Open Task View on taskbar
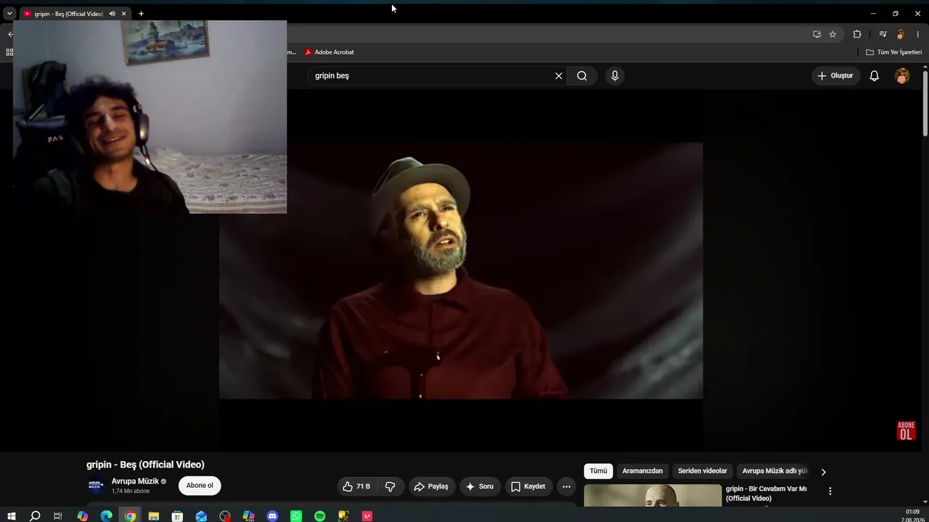Screen dimensions: 929x522 (x=58, y=516)
